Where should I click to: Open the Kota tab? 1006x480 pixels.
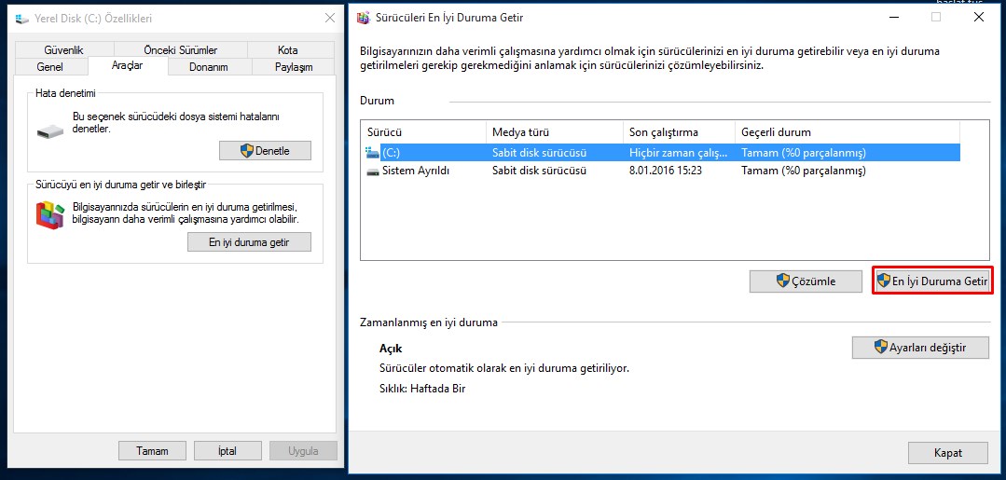point(287,49)
